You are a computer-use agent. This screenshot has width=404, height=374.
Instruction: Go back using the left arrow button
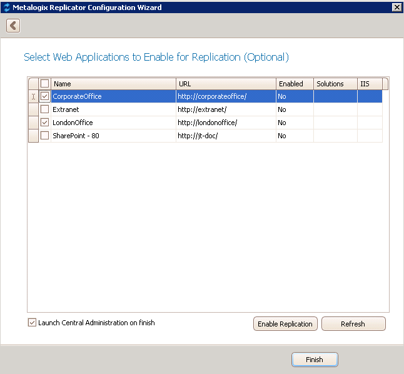(x=13, y=26)
